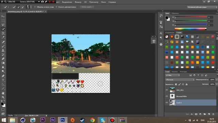Click the New selection brush mode icon
218x123 pixels.
(14, 7)
